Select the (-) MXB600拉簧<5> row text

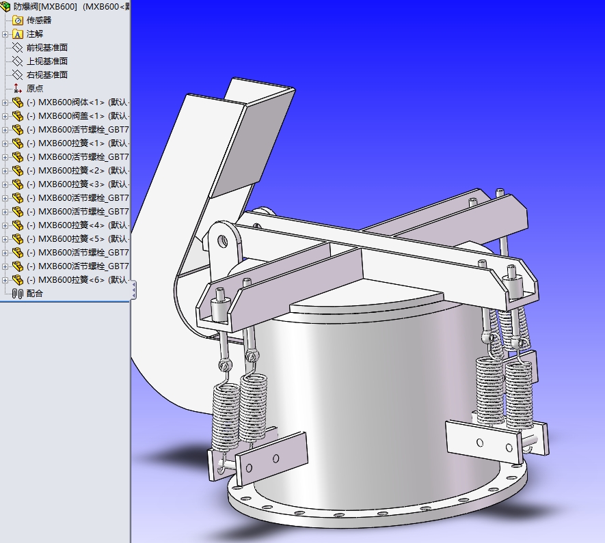click(x=77, y=239)
